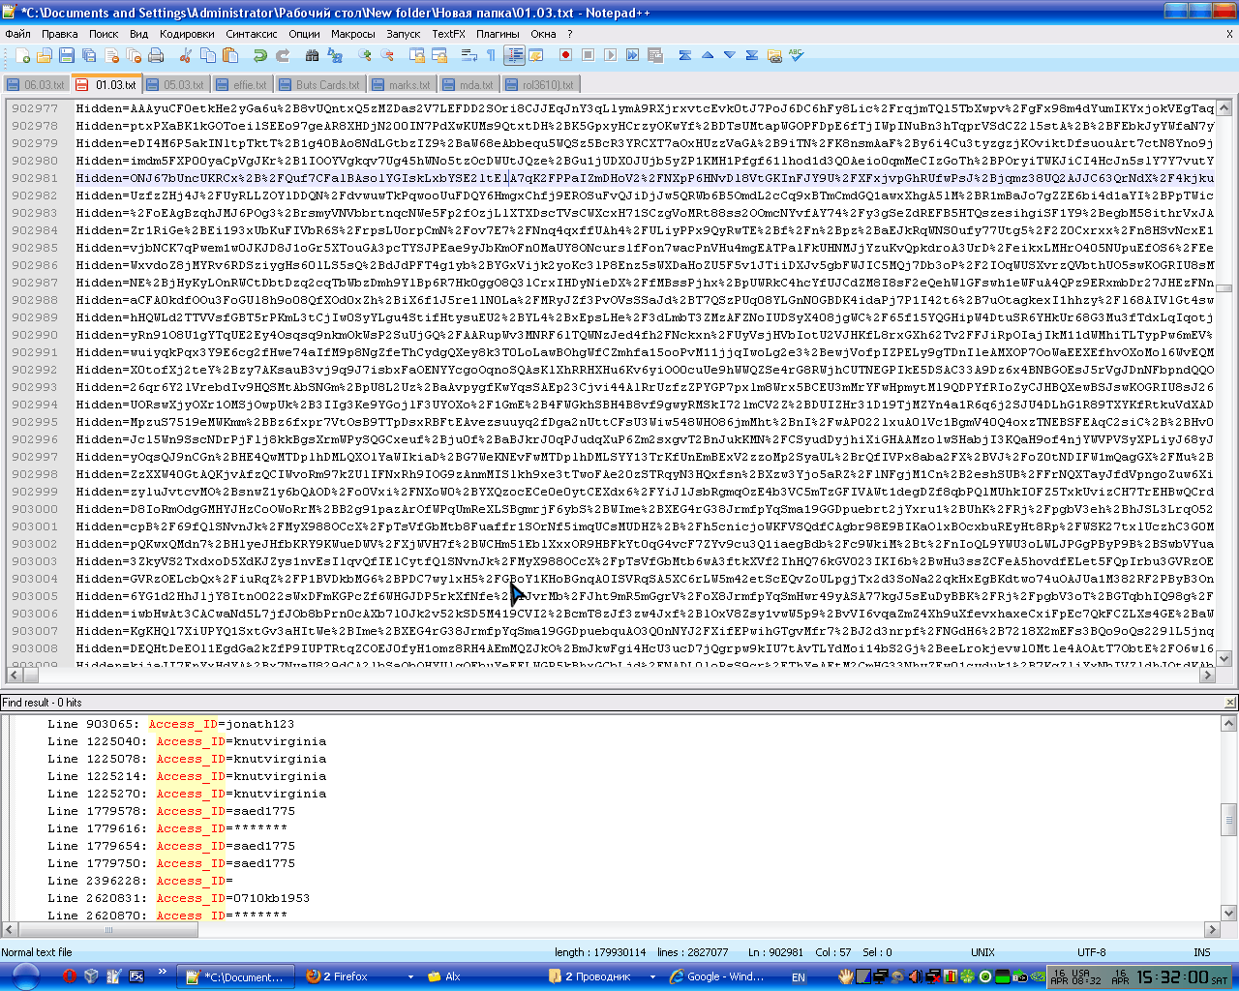
Task: Switch to the 06.03.txt tab
Action: (37, 85)
